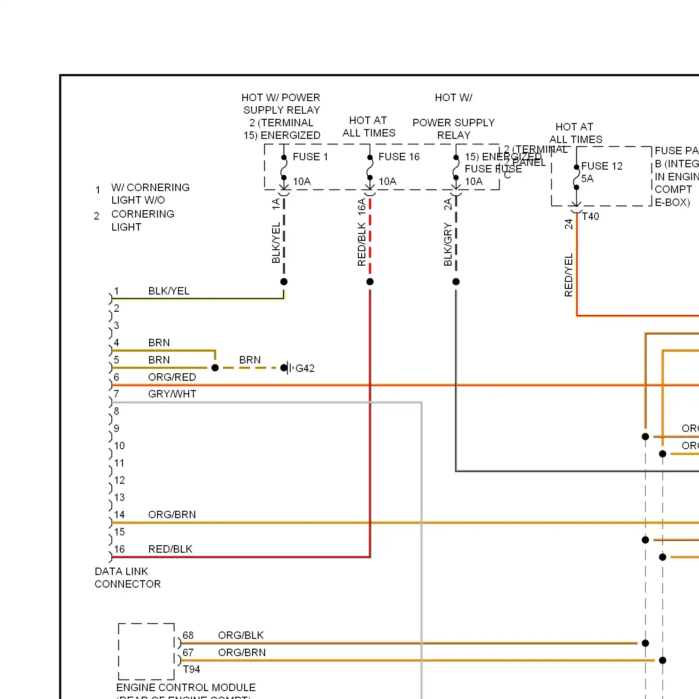Select the vertical "RED/YEL" wire label
The height and width of the screenshot is (699, 699).
[569, 275]
